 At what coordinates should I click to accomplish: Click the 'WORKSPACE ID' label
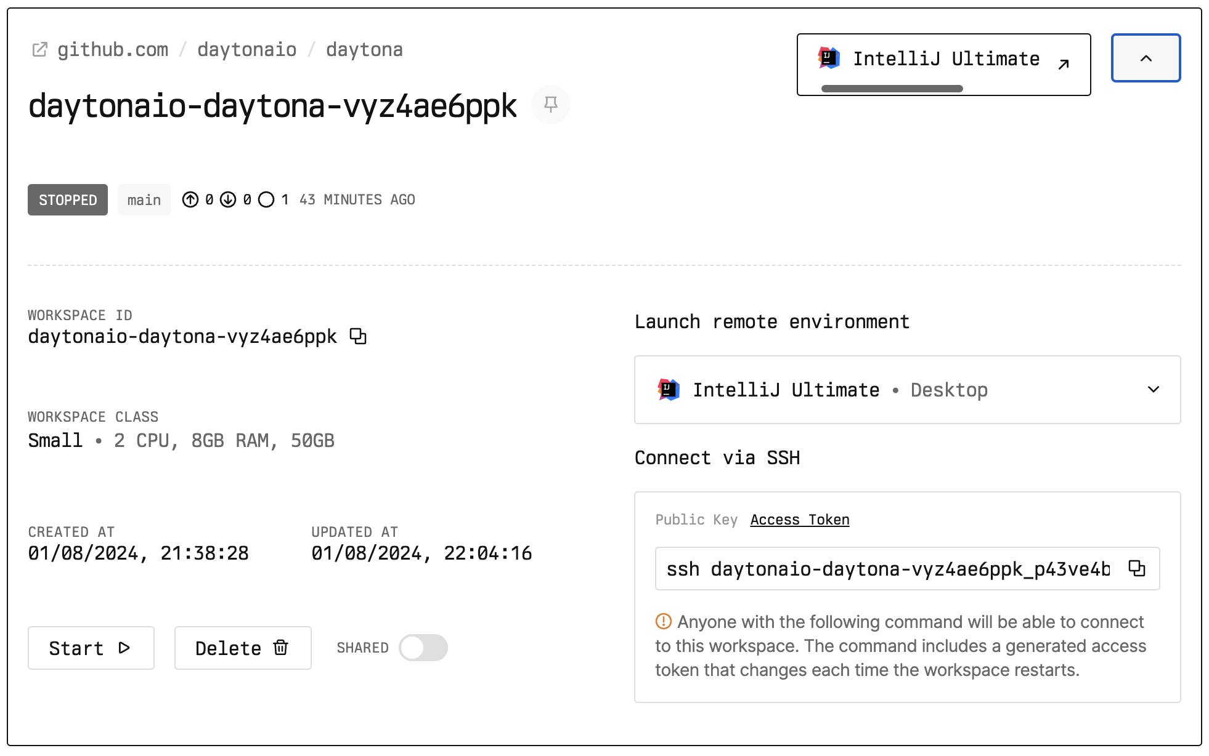click(80, 315)
